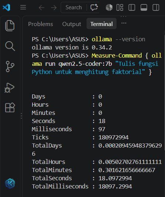Open the Copilot chat icon
The width and height of the screenshot is (165, 197).
pos(94,7)
